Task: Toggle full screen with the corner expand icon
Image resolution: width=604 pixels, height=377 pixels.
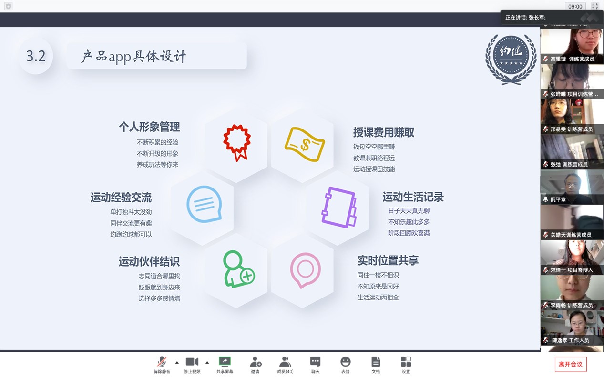Action: click(595, 6)
